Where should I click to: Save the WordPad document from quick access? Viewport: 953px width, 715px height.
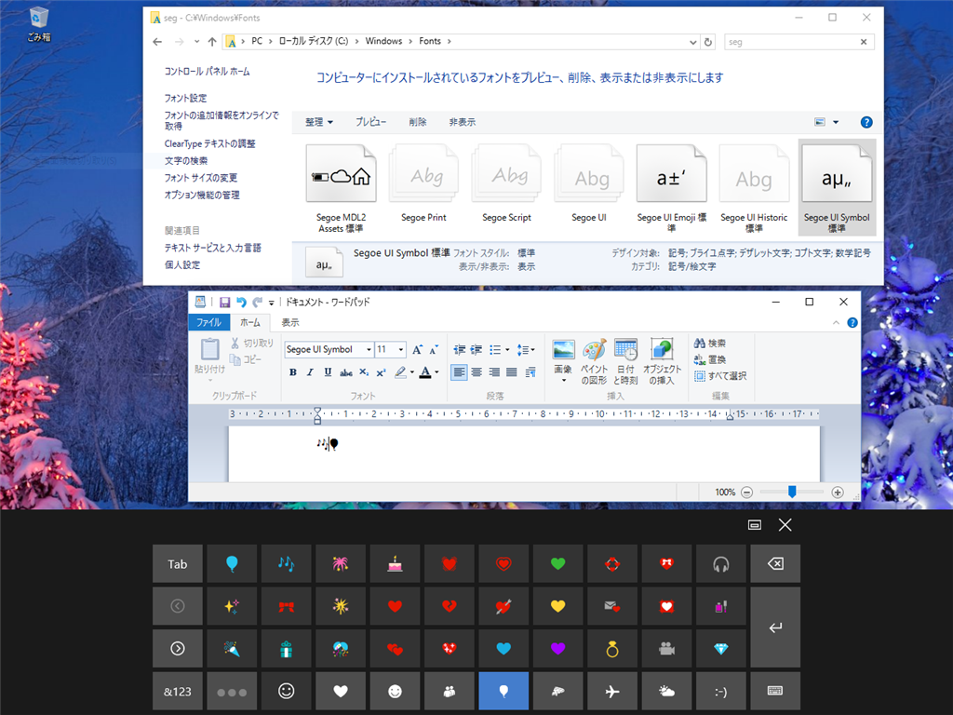pos(224,303)
